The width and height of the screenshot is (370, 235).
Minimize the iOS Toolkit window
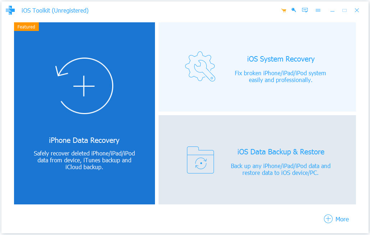click(332, 10)
